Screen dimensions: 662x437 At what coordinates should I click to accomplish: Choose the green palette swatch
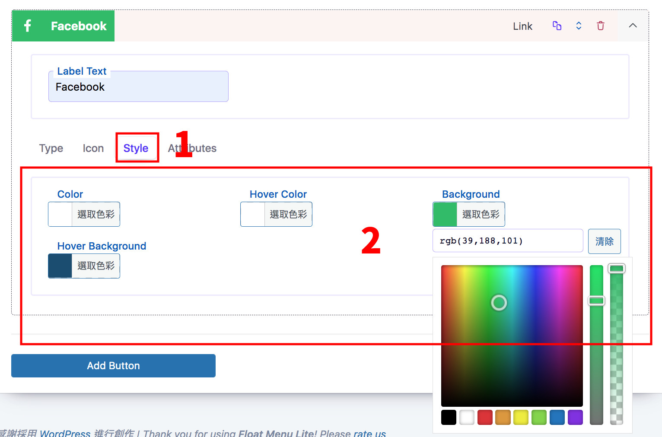tap(539, 418)
